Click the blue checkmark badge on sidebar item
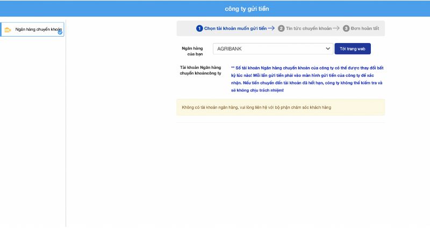430x242 pixels. [x=60, y=32]
